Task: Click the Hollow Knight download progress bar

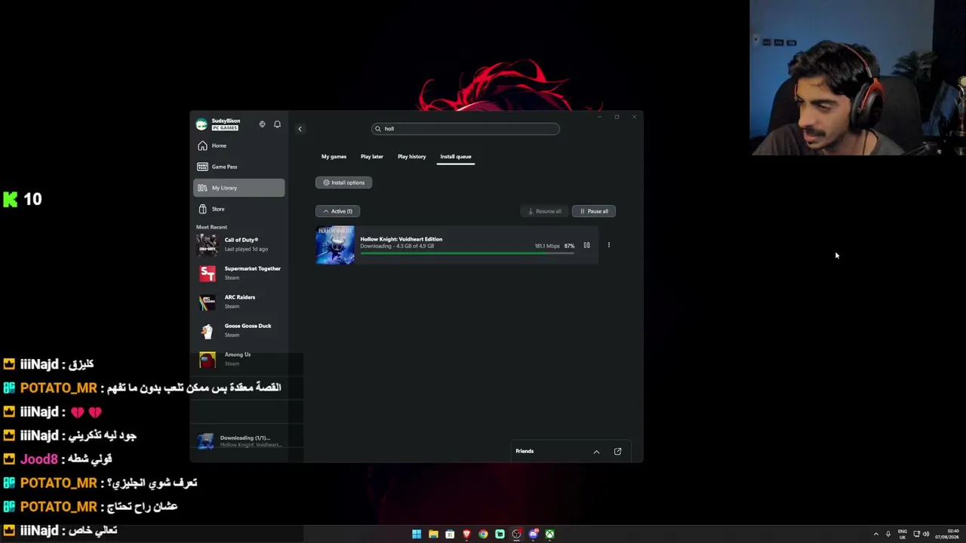Action: click(x=467, y=253)
